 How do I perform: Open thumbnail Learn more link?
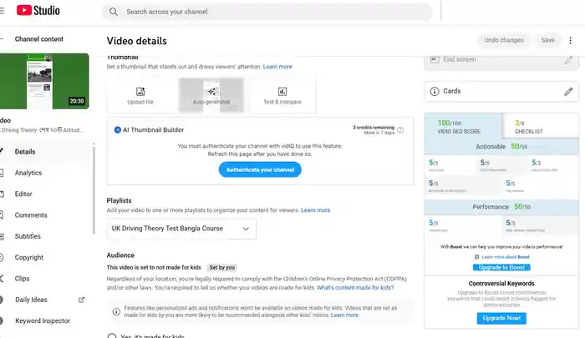pyautogui.click(x=277, y=67)
